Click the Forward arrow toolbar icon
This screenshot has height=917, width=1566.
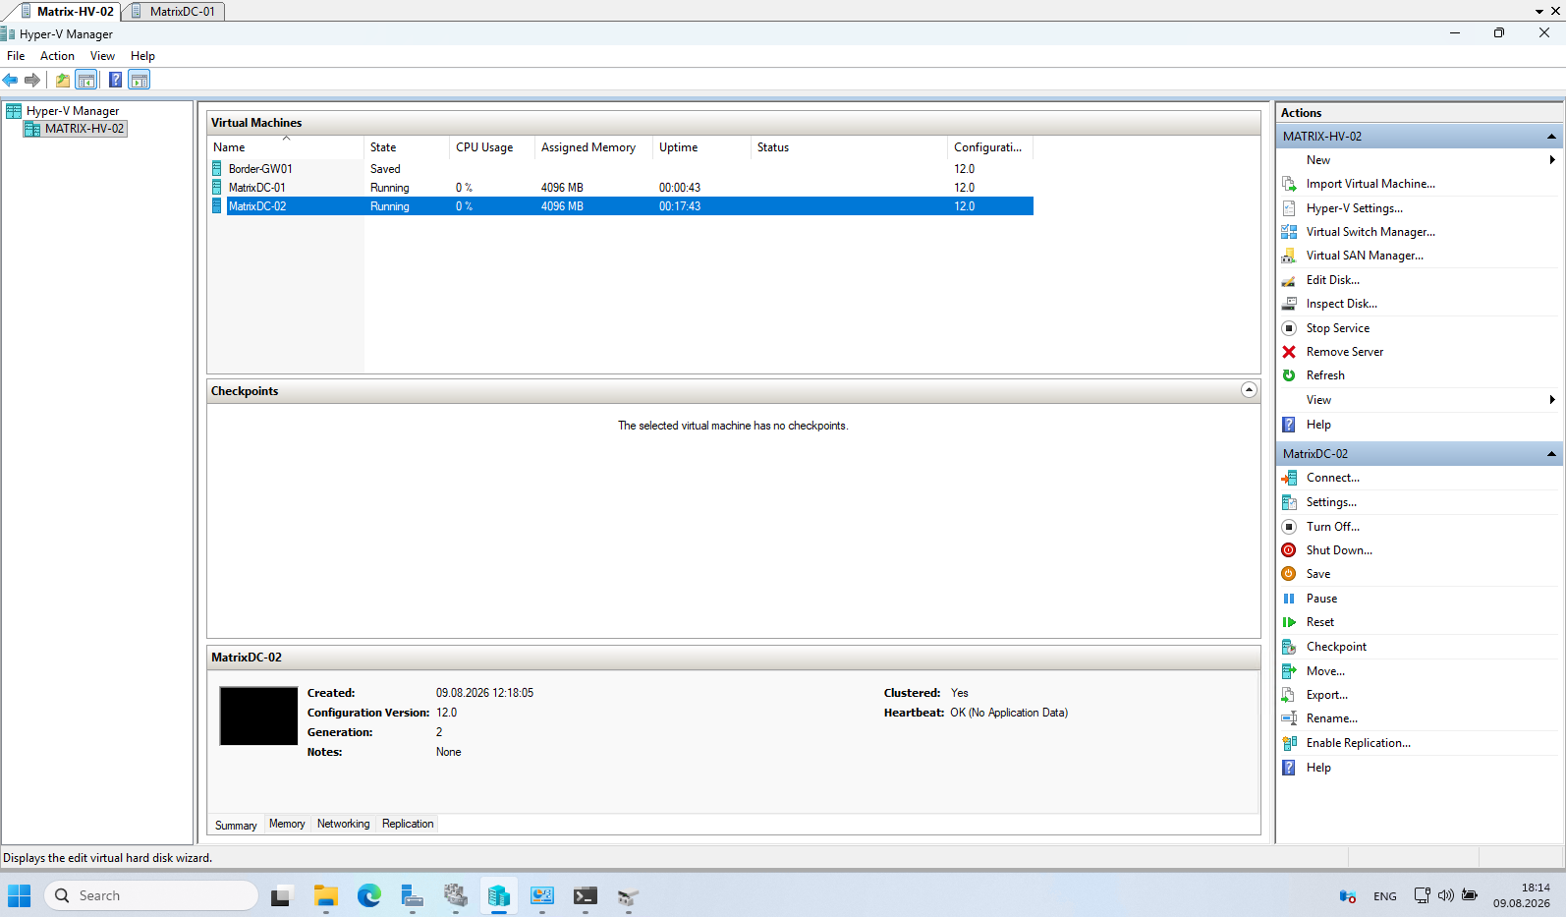[32, 80]
